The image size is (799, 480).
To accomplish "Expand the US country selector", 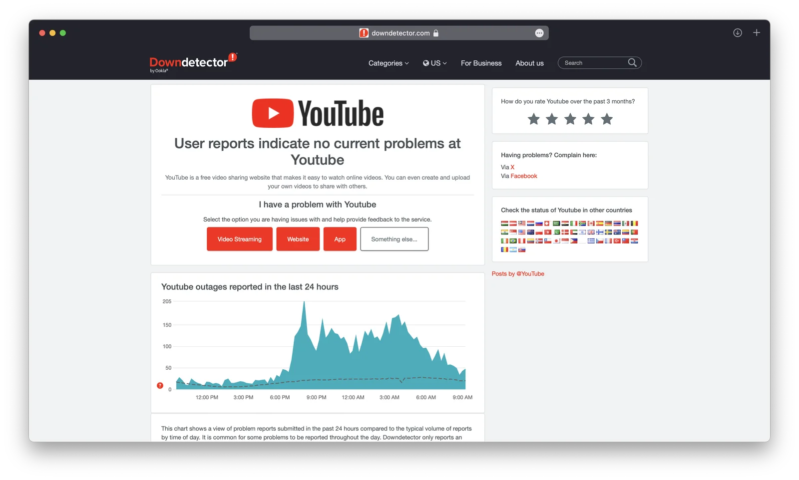I will (434, 63).
